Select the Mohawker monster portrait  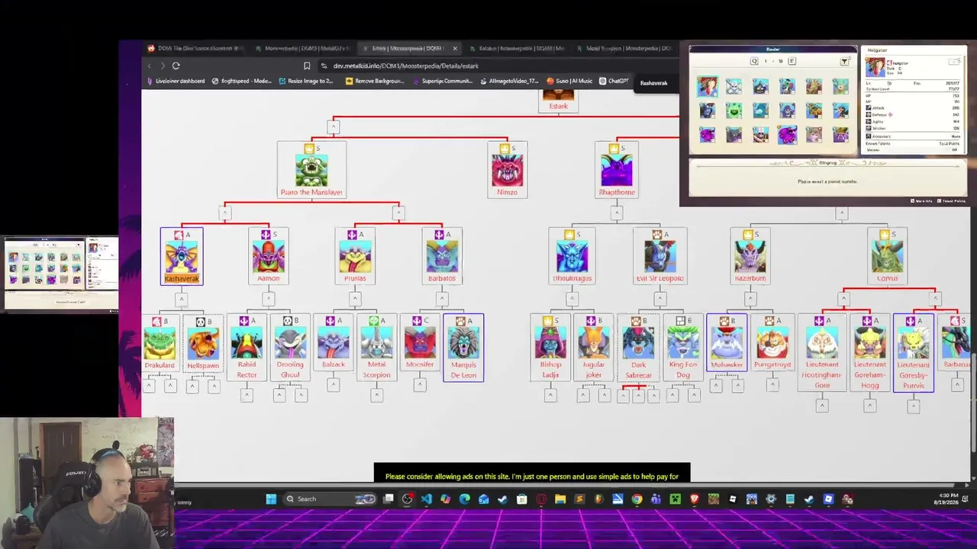727,343
